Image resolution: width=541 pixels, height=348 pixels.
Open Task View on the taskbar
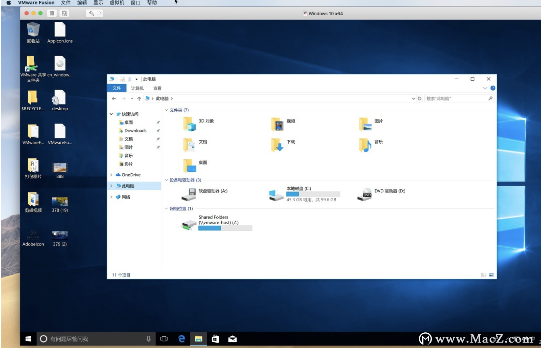click(164, 339)
